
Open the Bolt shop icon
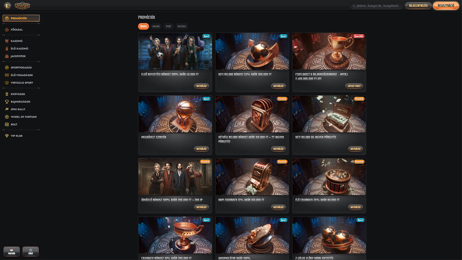(7, 124)
